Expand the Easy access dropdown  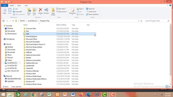point(62,12)
